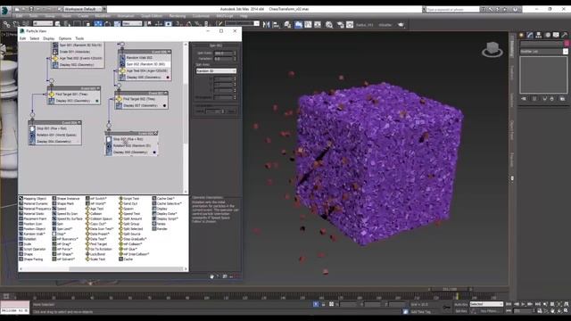Screen dimensions: 571x321
Task: Pick Find Target test from depot
Action: [96, 244]
